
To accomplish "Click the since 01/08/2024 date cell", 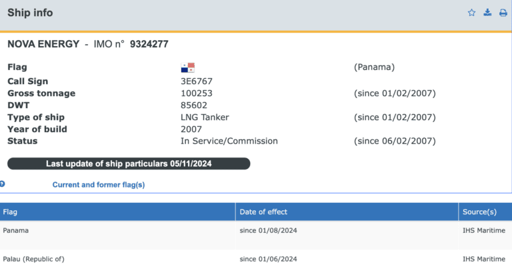I will pos(269,230).
